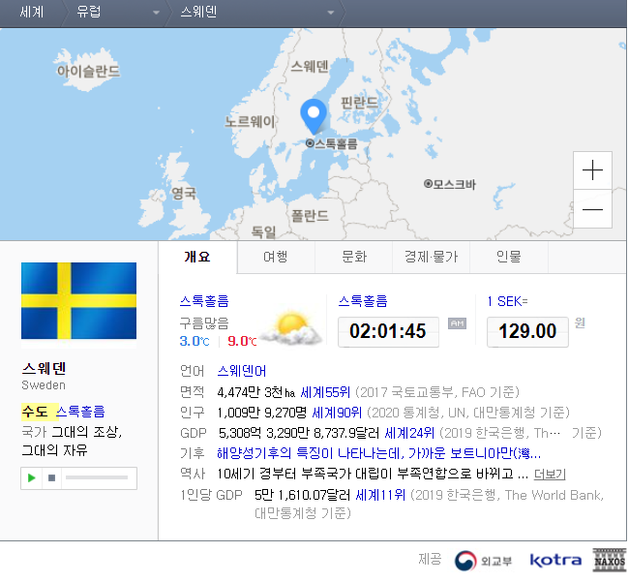Viewport: 629px width, 583px height.
Task: Switch to the 여행 tab
Action: (x=276, y=257)
